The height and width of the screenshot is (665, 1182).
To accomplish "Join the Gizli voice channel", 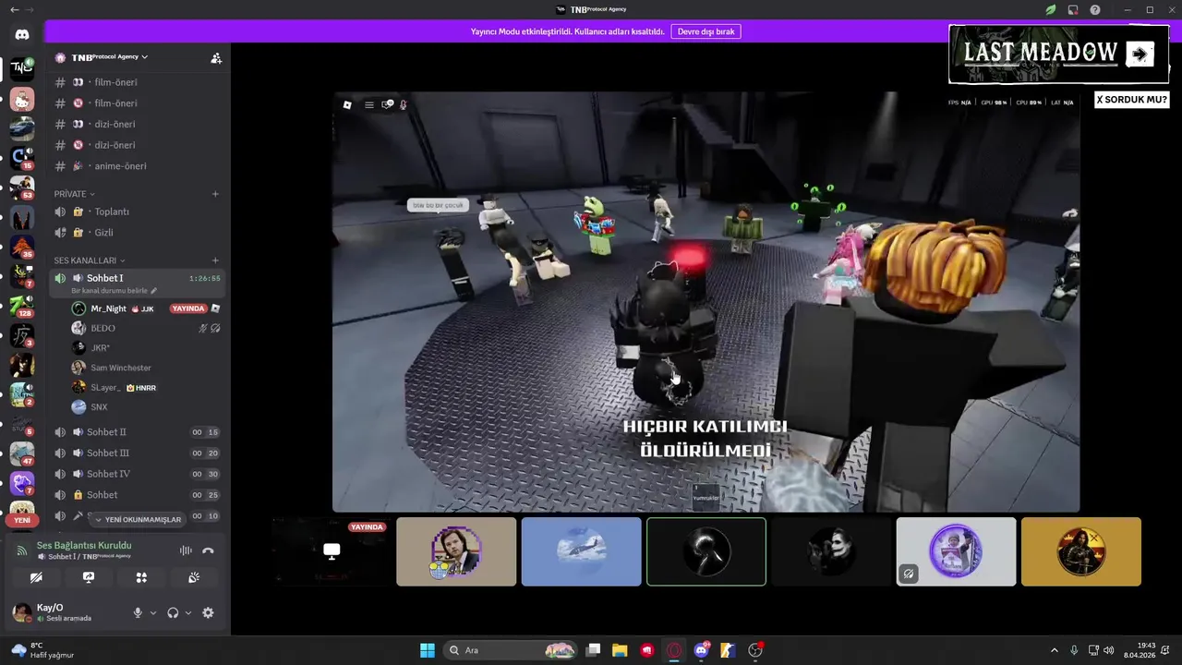I will click(139, 233).
